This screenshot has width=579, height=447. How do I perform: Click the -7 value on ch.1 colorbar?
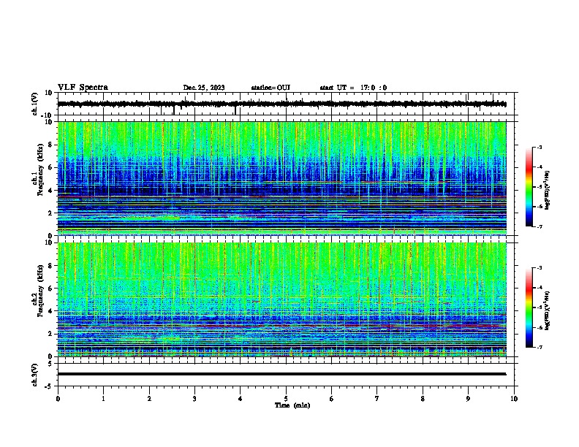539,226
